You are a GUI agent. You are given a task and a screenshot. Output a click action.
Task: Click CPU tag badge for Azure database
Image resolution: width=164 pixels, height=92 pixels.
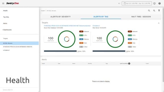click(81, 35)
